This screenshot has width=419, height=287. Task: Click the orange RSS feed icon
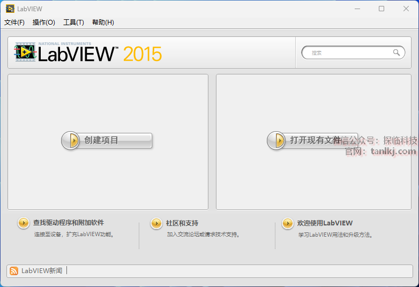(x=14, y=271)
